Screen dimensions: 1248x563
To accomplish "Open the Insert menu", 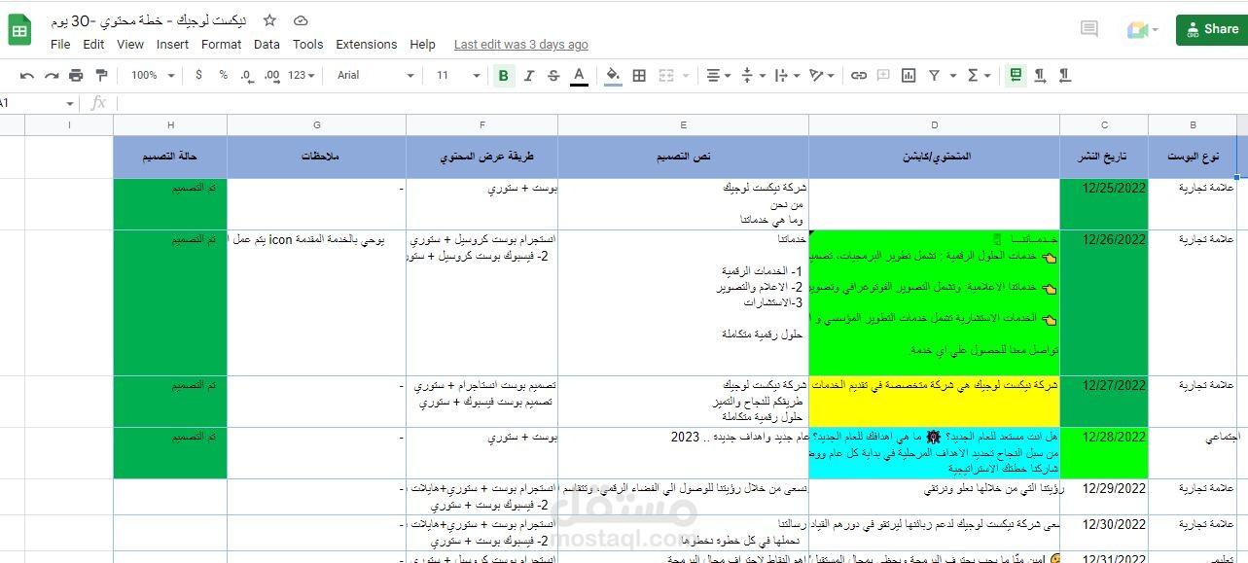I will coord(172,45).
